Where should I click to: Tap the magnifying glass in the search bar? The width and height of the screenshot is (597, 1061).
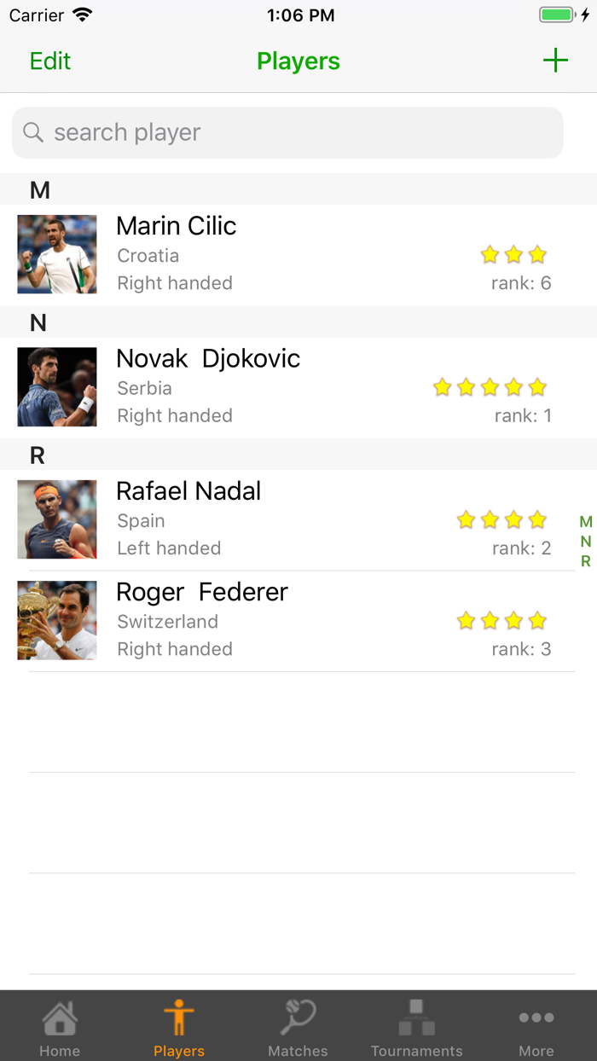point(32,132)
